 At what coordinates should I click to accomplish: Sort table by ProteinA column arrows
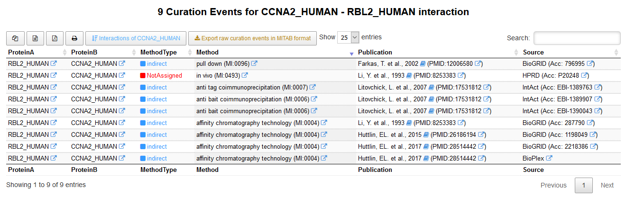64,52
